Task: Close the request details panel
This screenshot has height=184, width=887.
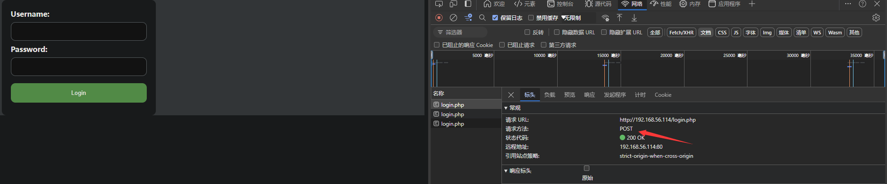Action: [511, 95]
